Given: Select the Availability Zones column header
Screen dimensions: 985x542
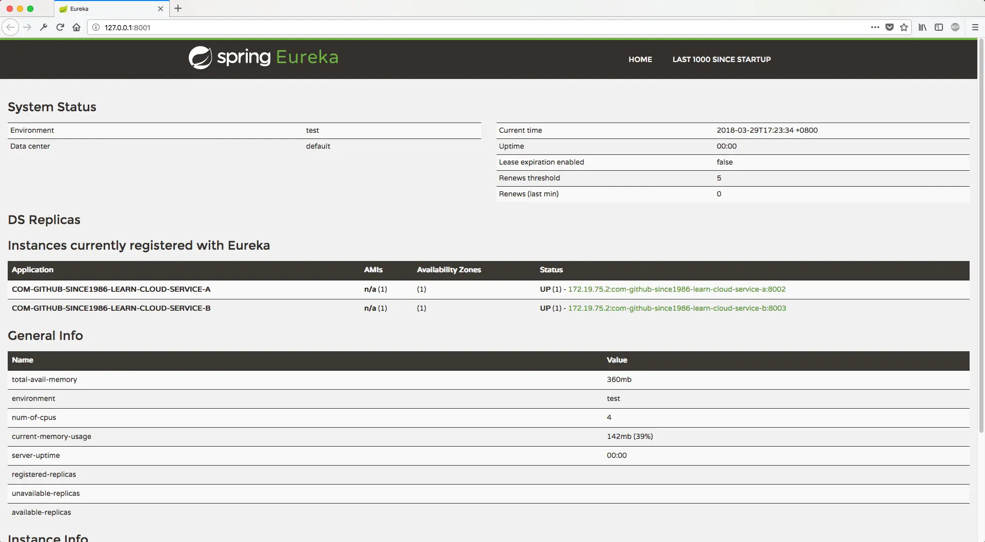Looking at the screenshot, I should [449, 270].
